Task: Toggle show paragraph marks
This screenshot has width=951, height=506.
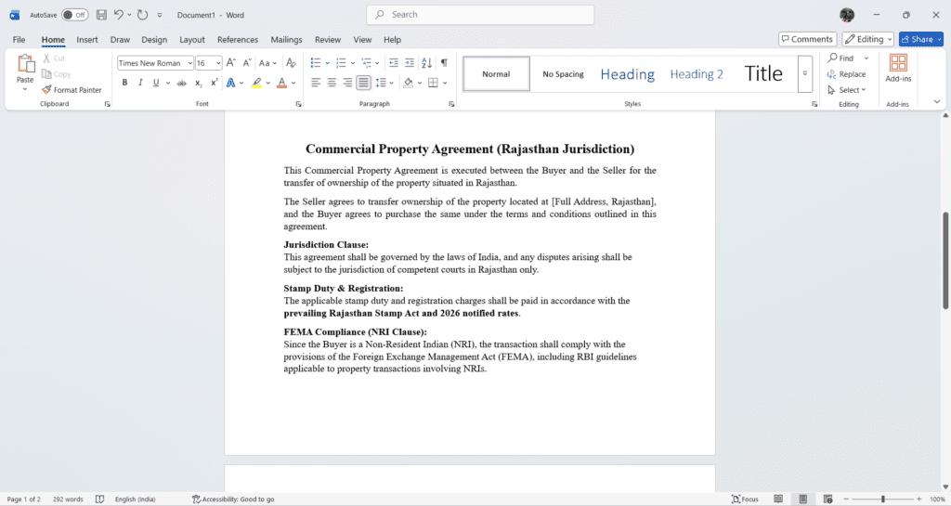Action: pyautogui.click(x=444, y=63)
